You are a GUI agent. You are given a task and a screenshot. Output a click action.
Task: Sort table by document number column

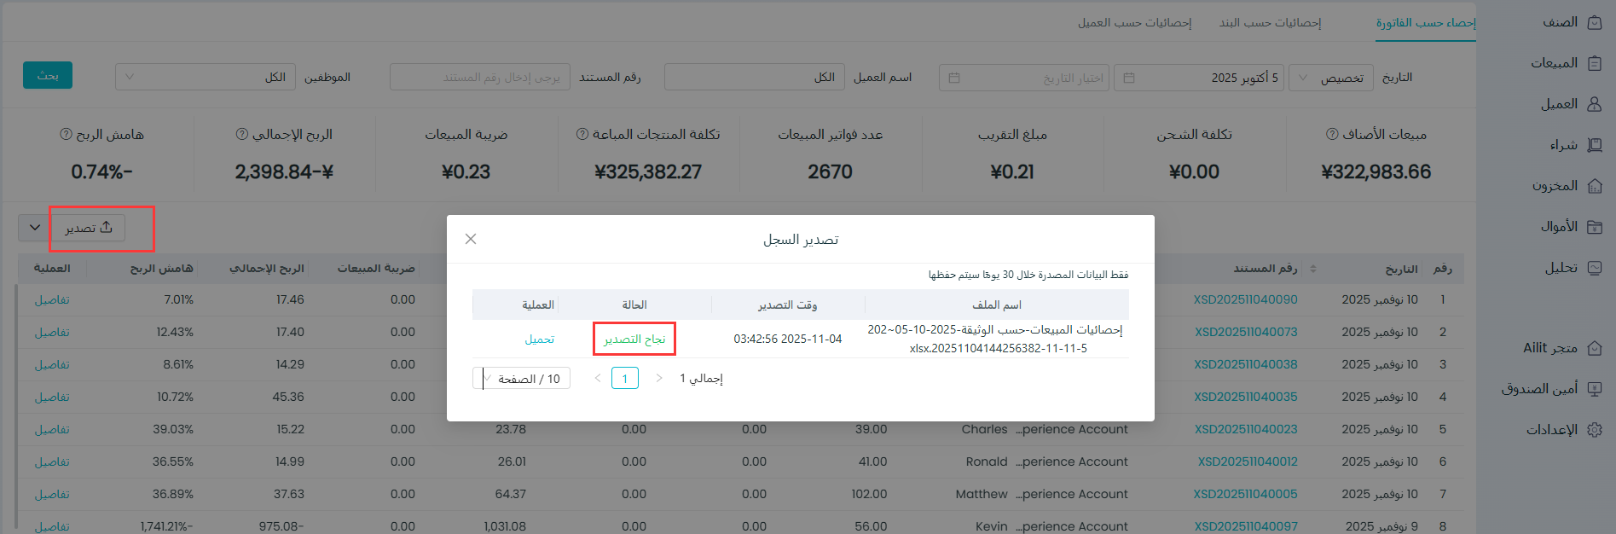(1312, 269)
